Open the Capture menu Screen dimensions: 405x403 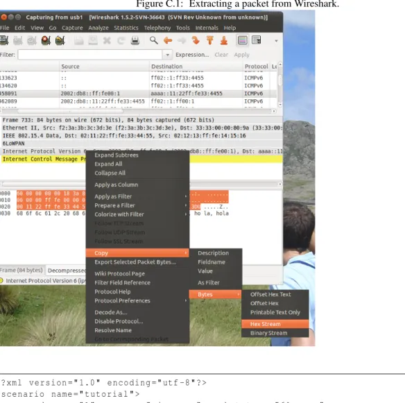72,28
